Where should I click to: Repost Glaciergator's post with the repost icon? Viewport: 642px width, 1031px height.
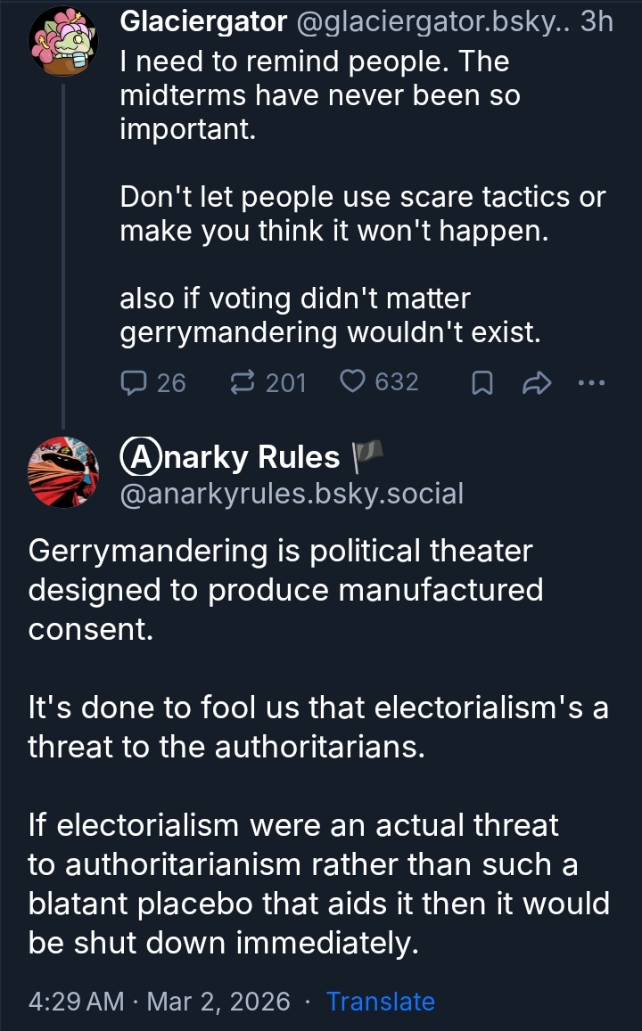[242, 383]
